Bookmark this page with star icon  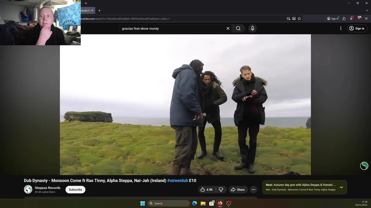(x=299, y=18)
